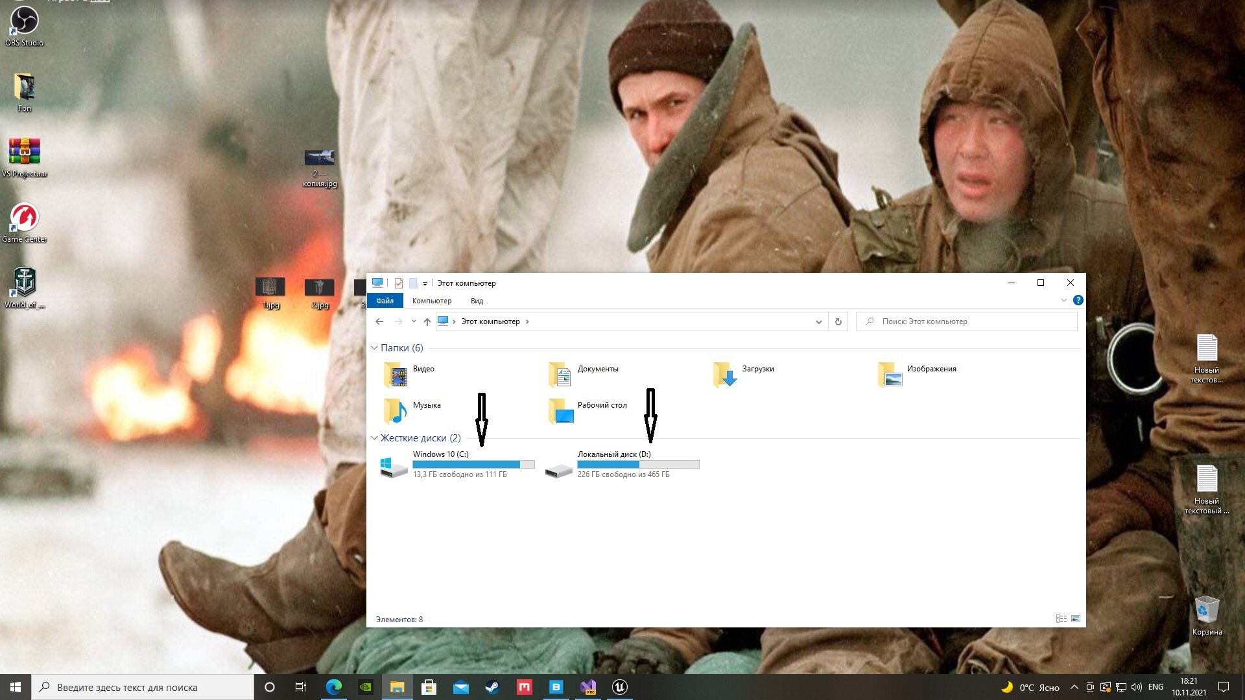The width and height of the screenshot is (1245, 700).
Task: Collapse the Жесткие диски (2) group
Action: [x=374, y=438]
